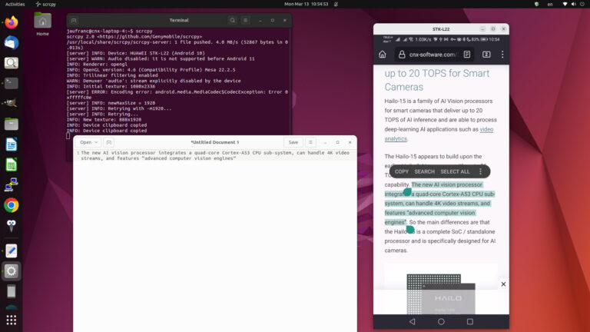
Task: Expand the Open dropdown in text editor
Action: tap(88, 142)
